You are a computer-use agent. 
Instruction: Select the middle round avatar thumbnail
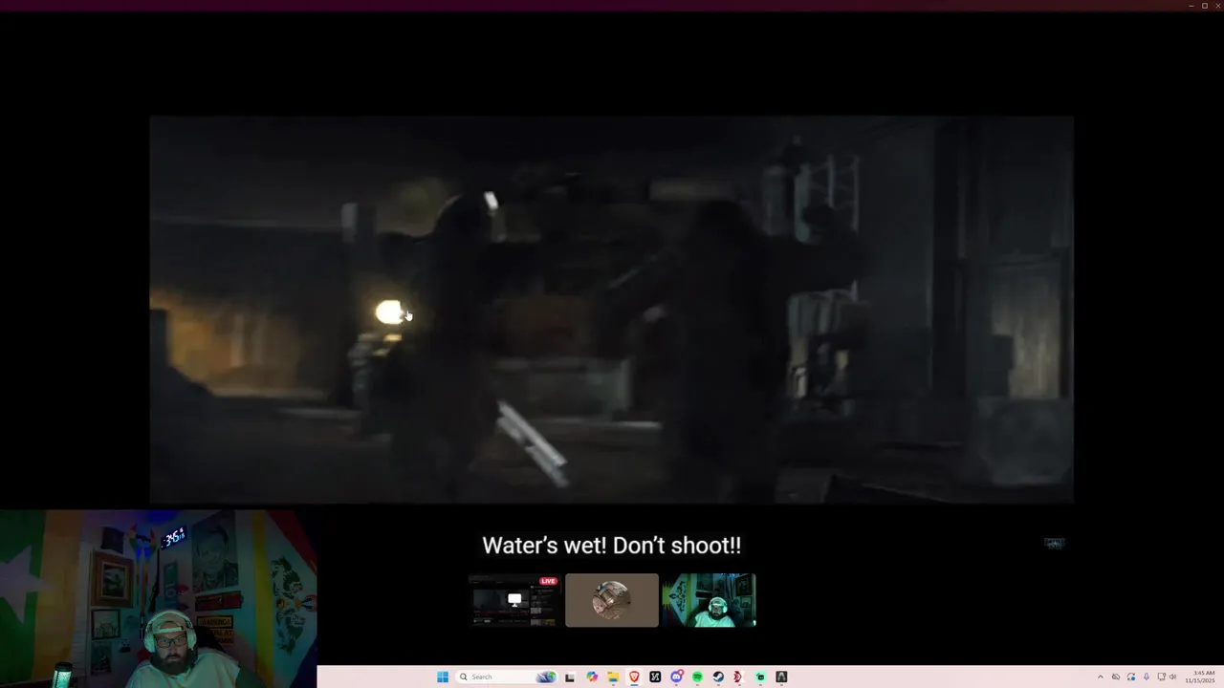[x=612, y=600]
